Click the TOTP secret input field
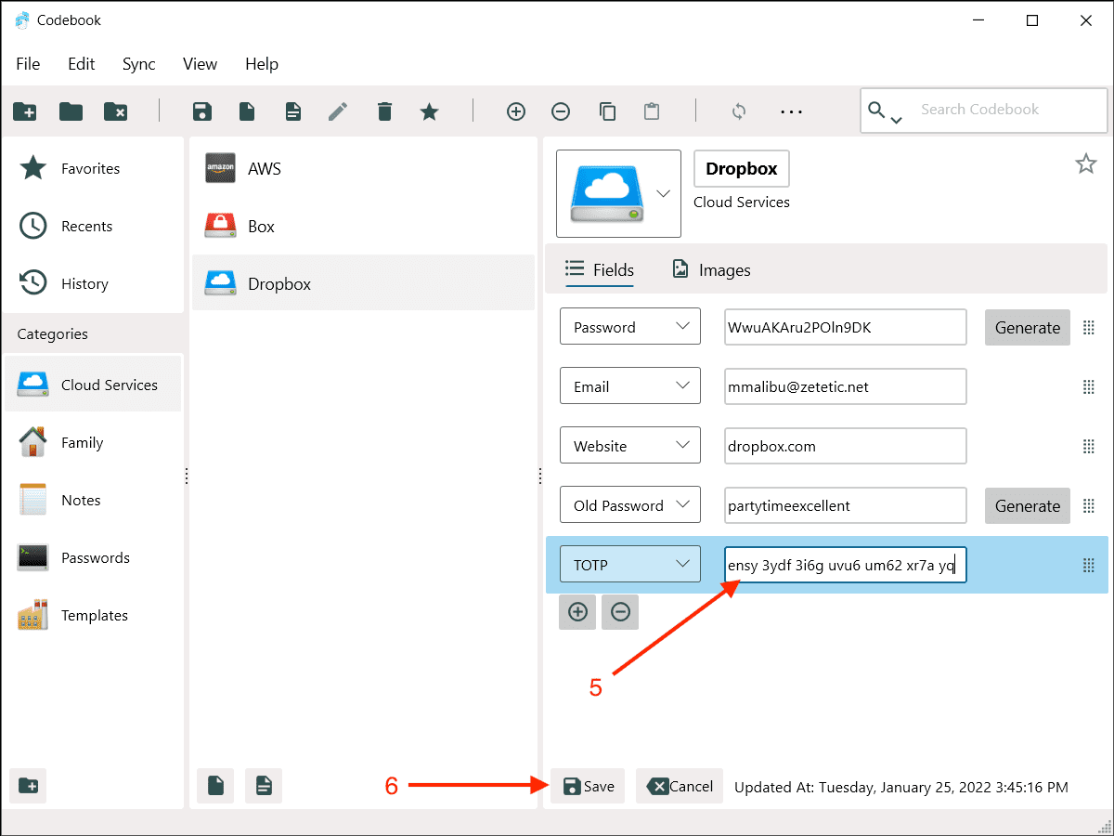 pyautogui.click(x=846, y=565)
